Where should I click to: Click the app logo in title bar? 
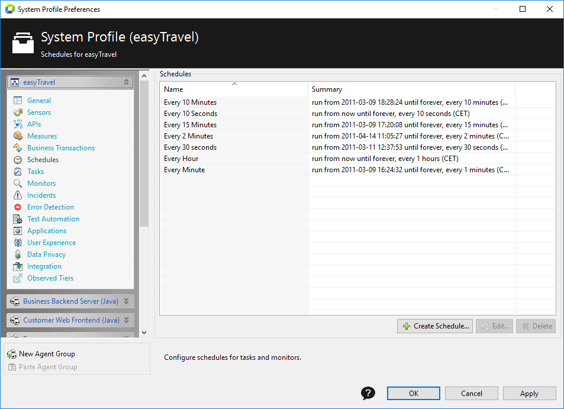click(x=9, y=9)
